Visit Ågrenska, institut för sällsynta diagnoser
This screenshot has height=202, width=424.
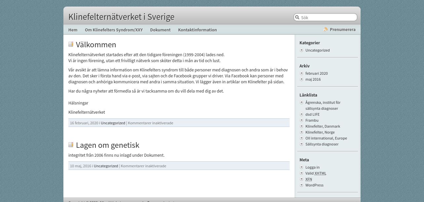(x=323, y=105)
